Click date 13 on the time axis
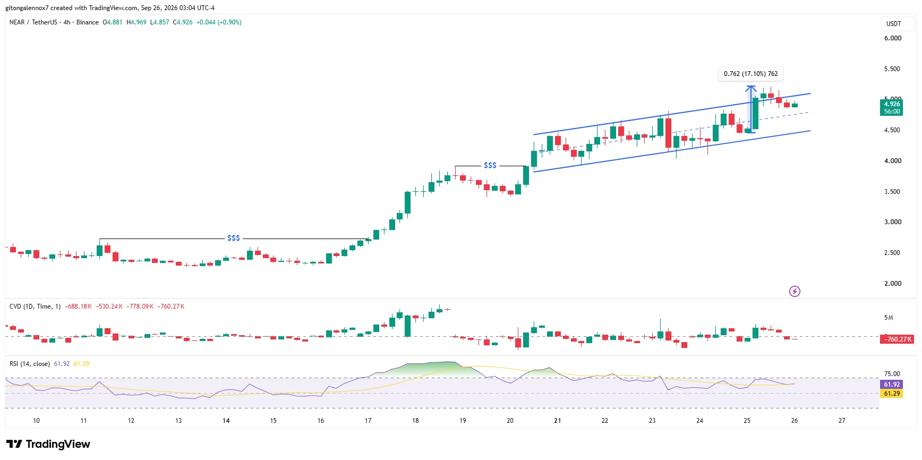922x460 pixels. click(x=178, y=421)
